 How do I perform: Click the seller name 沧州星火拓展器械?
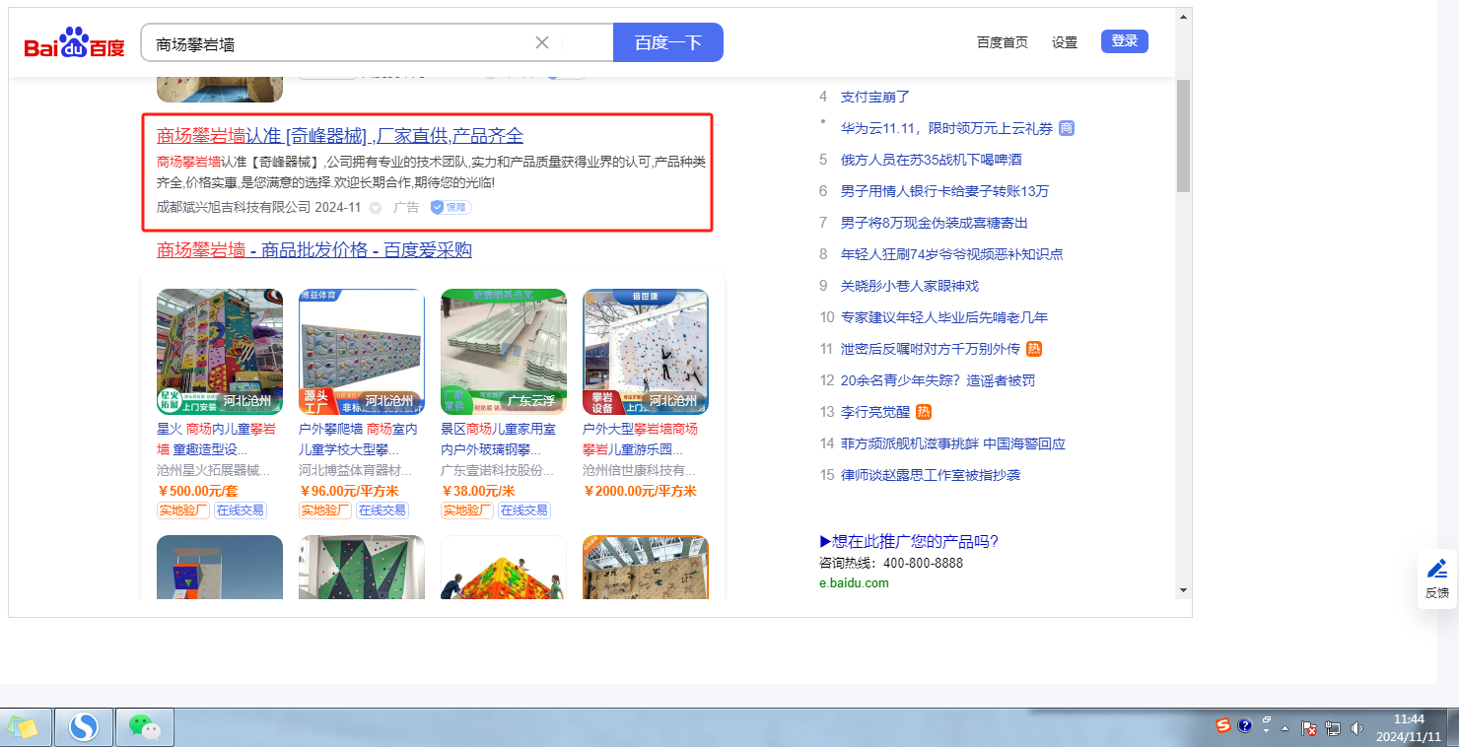(213, 471)
